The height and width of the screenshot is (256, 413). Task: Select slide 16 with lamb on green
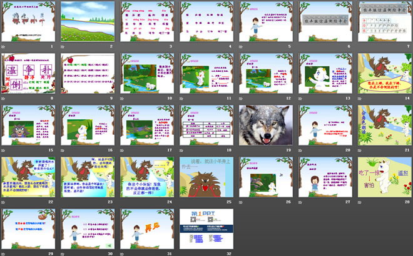88,126
